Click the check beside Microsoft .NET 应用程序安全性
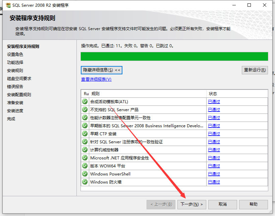275x216 pixels. (x=85, y=158)
